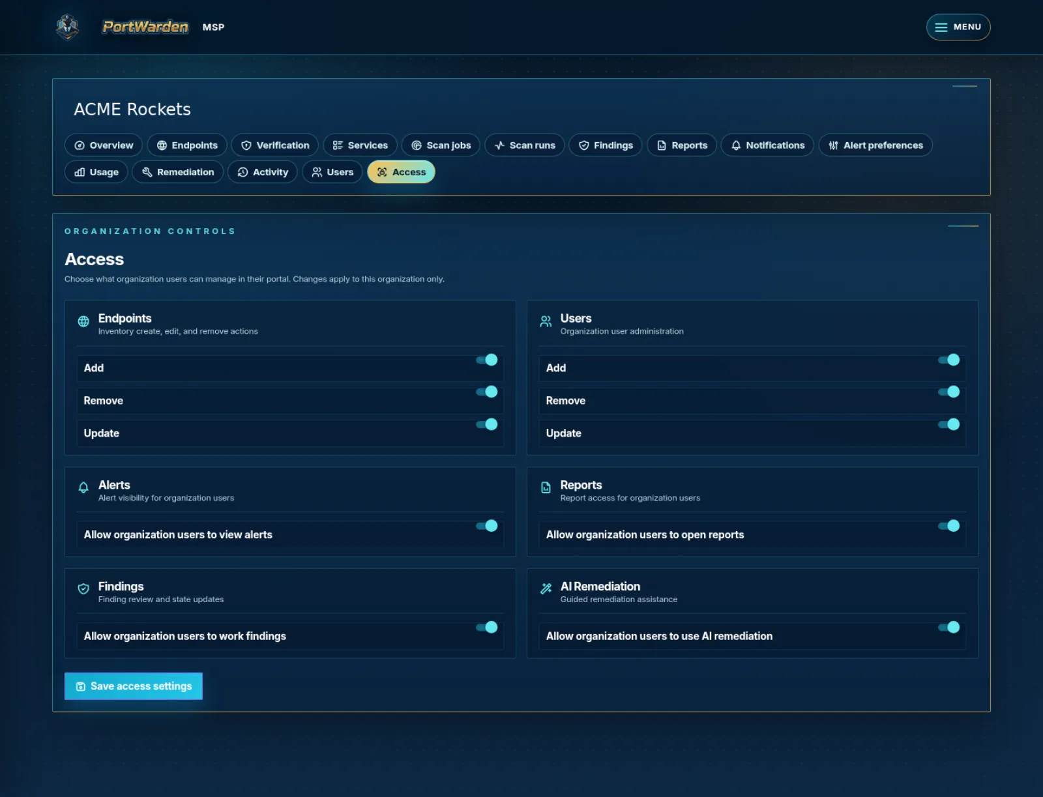Open the Scan jobs tab
This screenshot has height=797, width=1043.
[441, 145]
